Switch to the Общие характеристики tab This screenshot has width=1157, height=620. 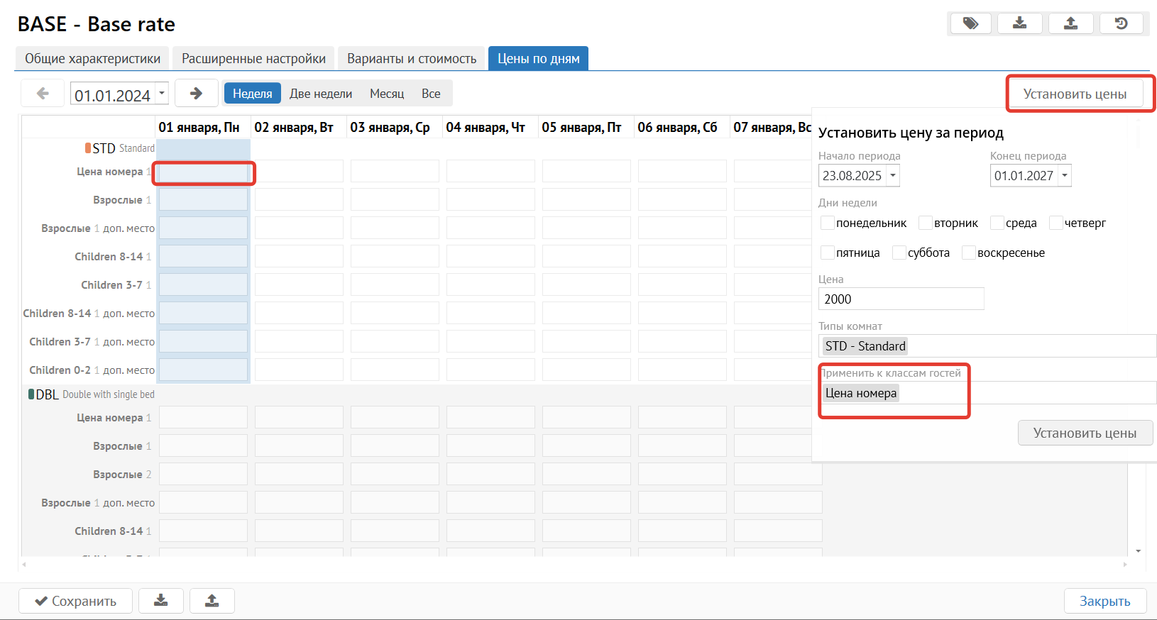(x=92, y=59)
